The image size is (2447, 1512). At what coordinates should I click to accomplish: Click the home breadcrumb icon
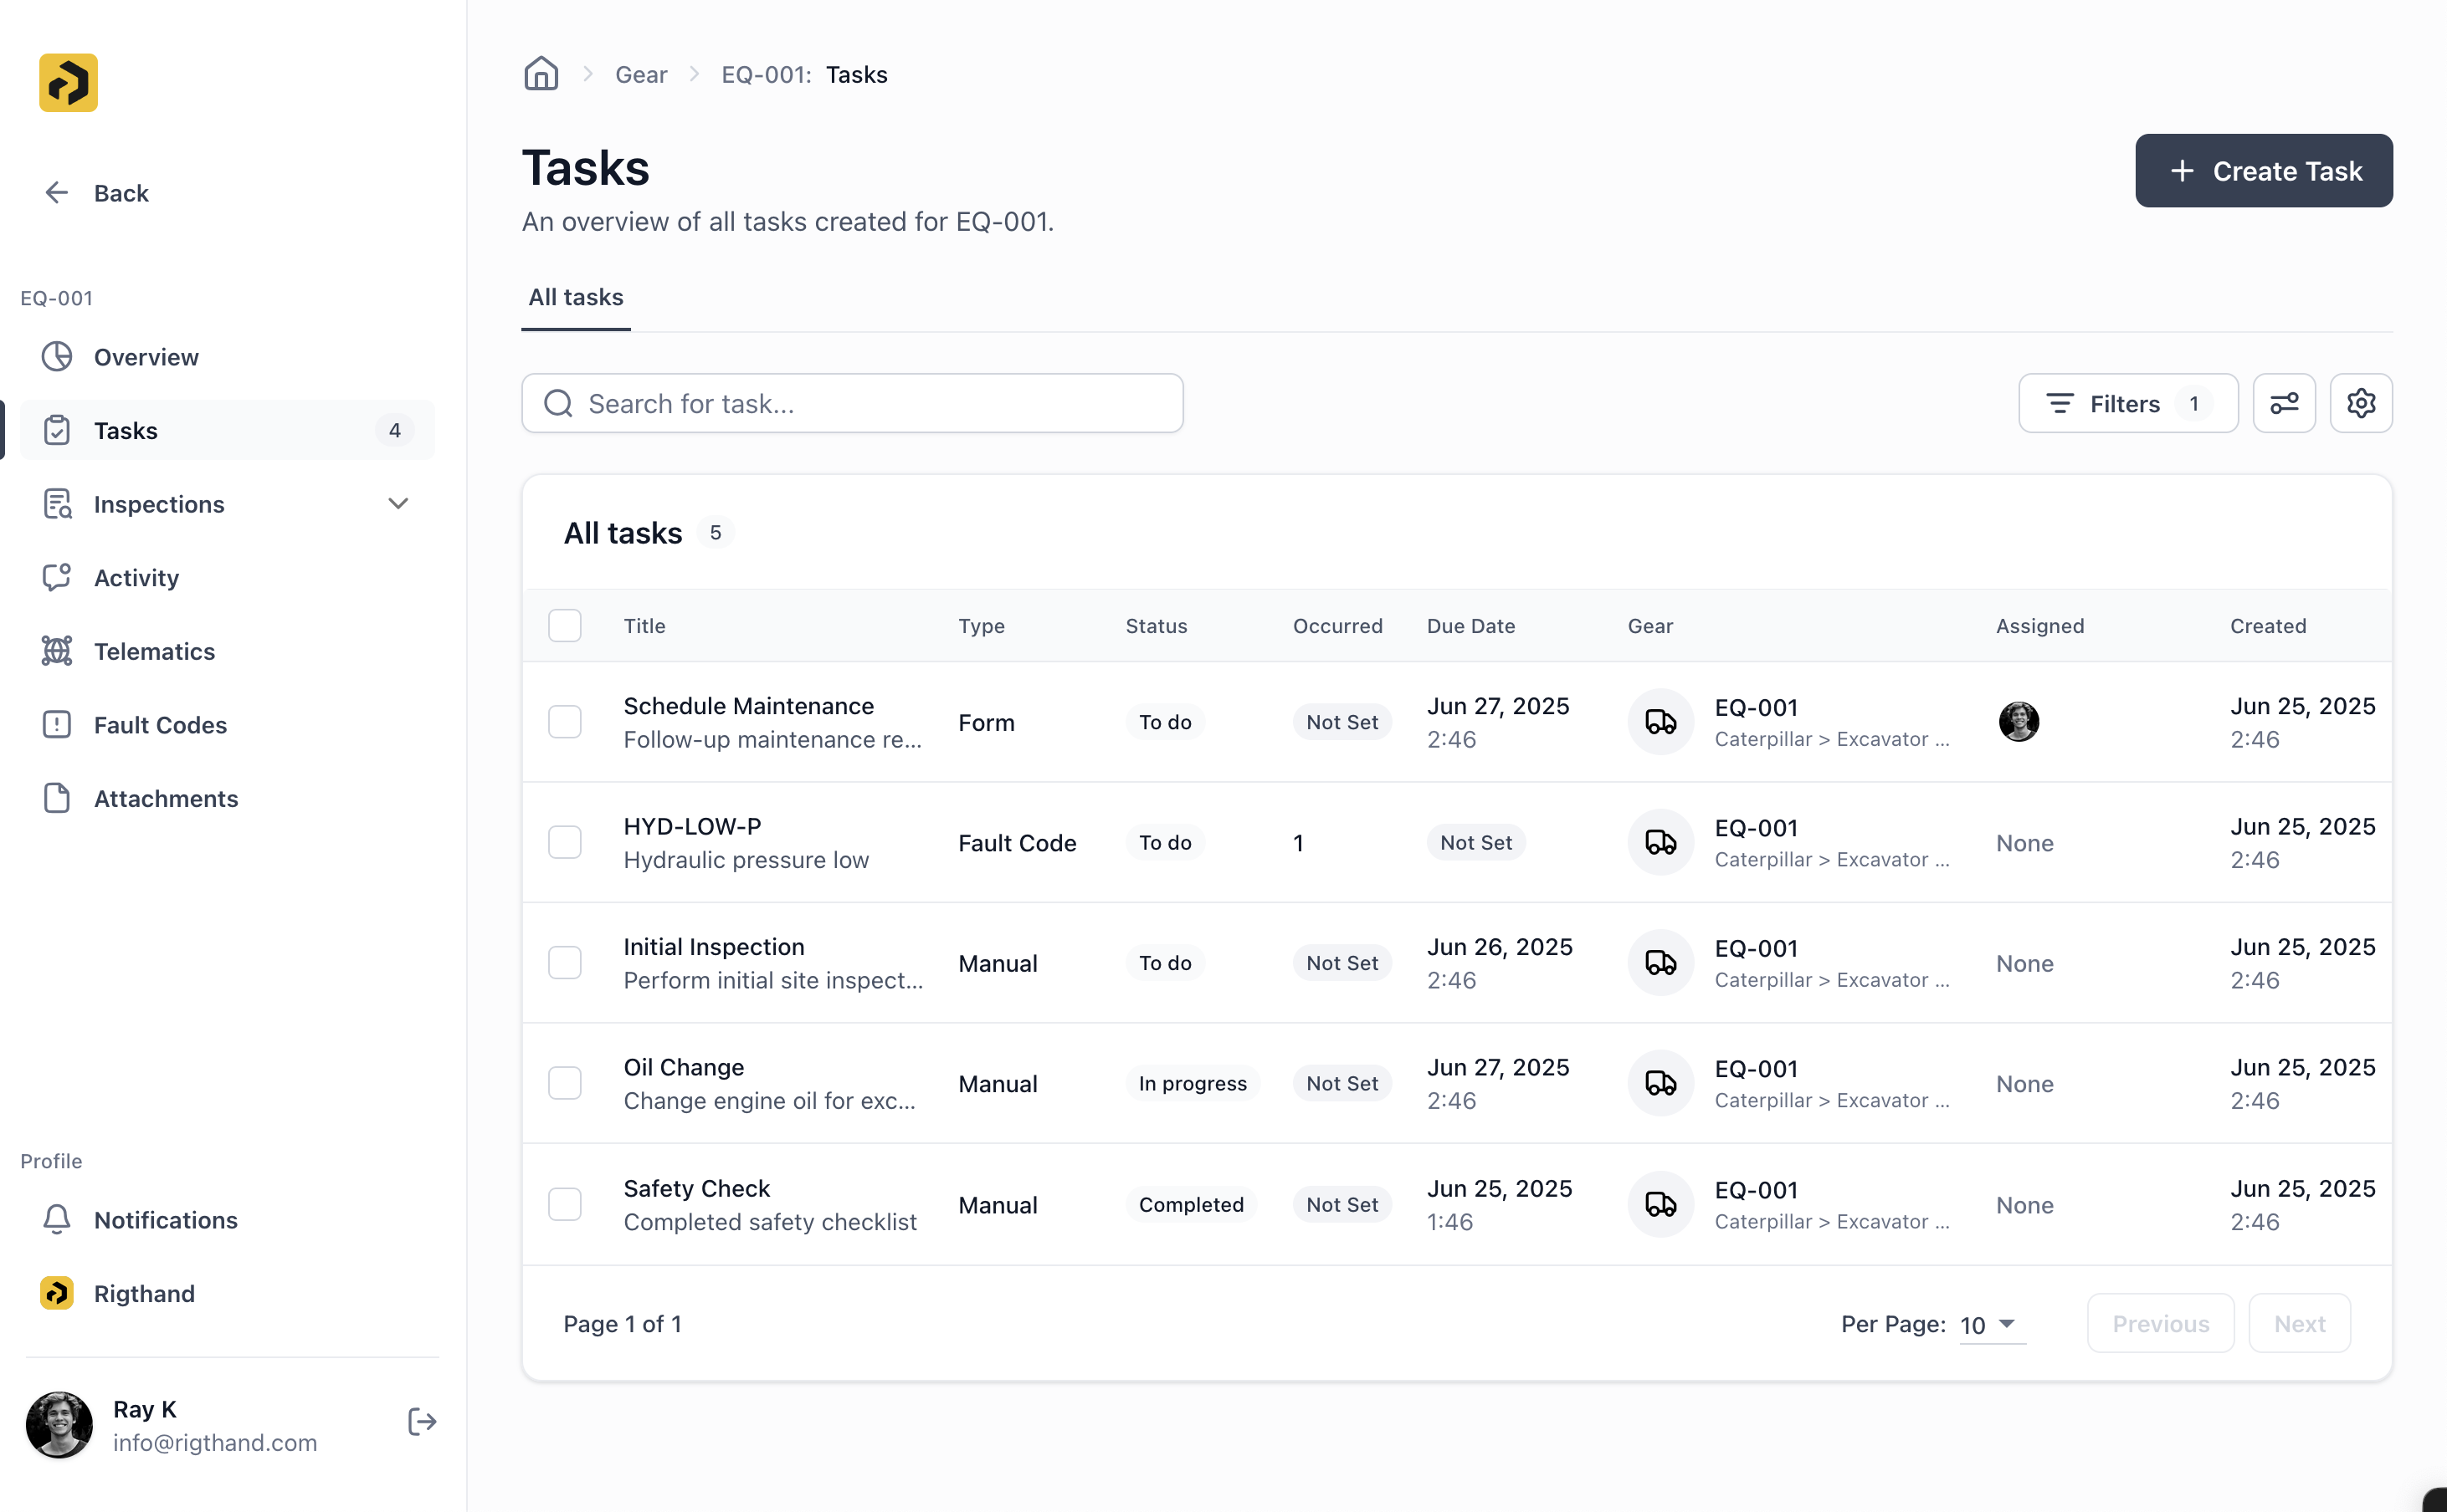pos(541,73)
